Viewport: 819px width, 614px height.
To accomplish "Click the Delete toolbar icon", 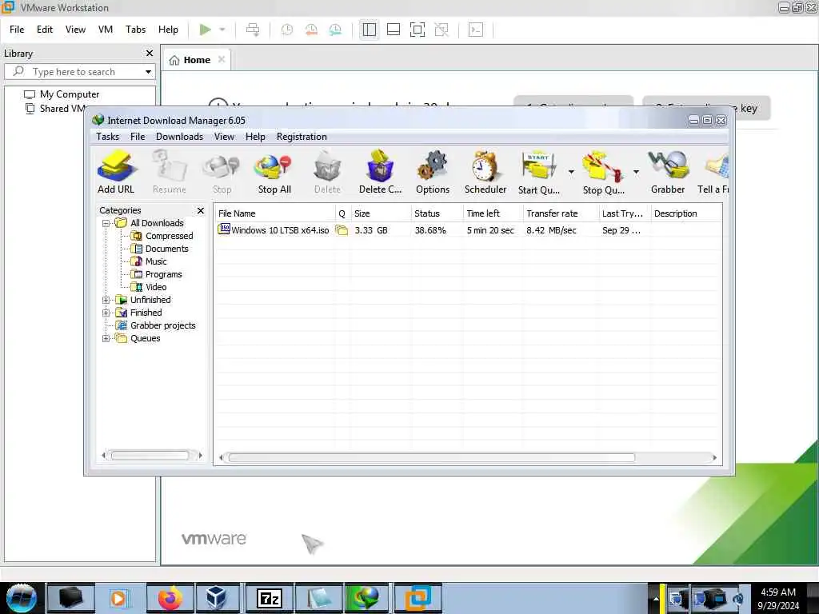I will click(x=327, y=173).
